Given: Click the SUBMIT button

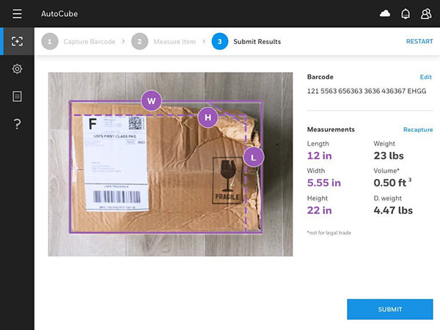Looking at the screenshot, I should click(390, 309).
